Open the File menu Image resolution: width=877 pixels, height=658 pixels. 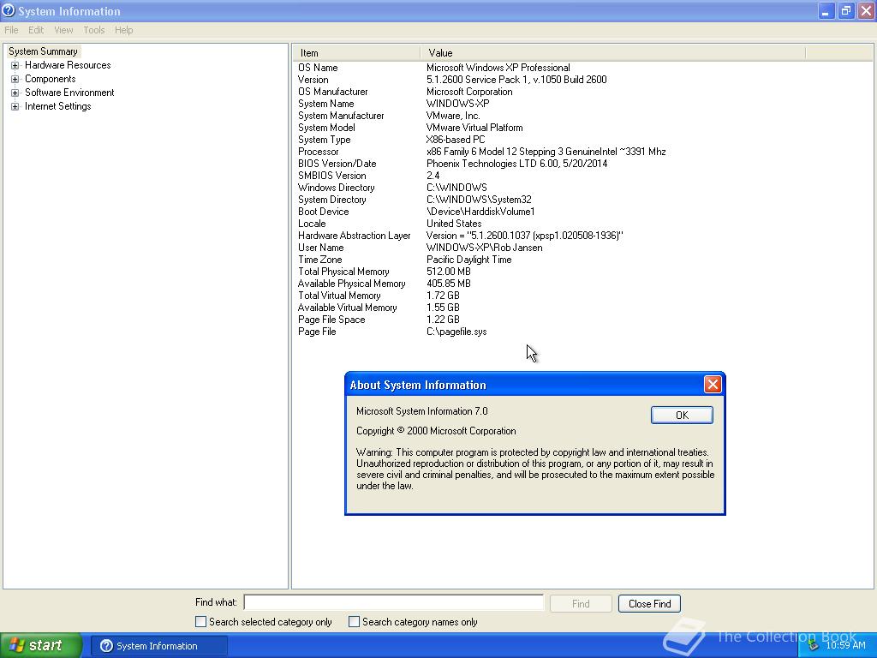click(x=11, y=30)
